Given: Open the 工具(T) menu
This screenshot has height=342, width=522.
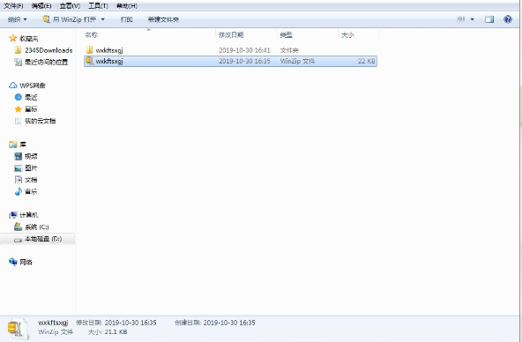Looking at the screenshot, I should click(98, 6).
